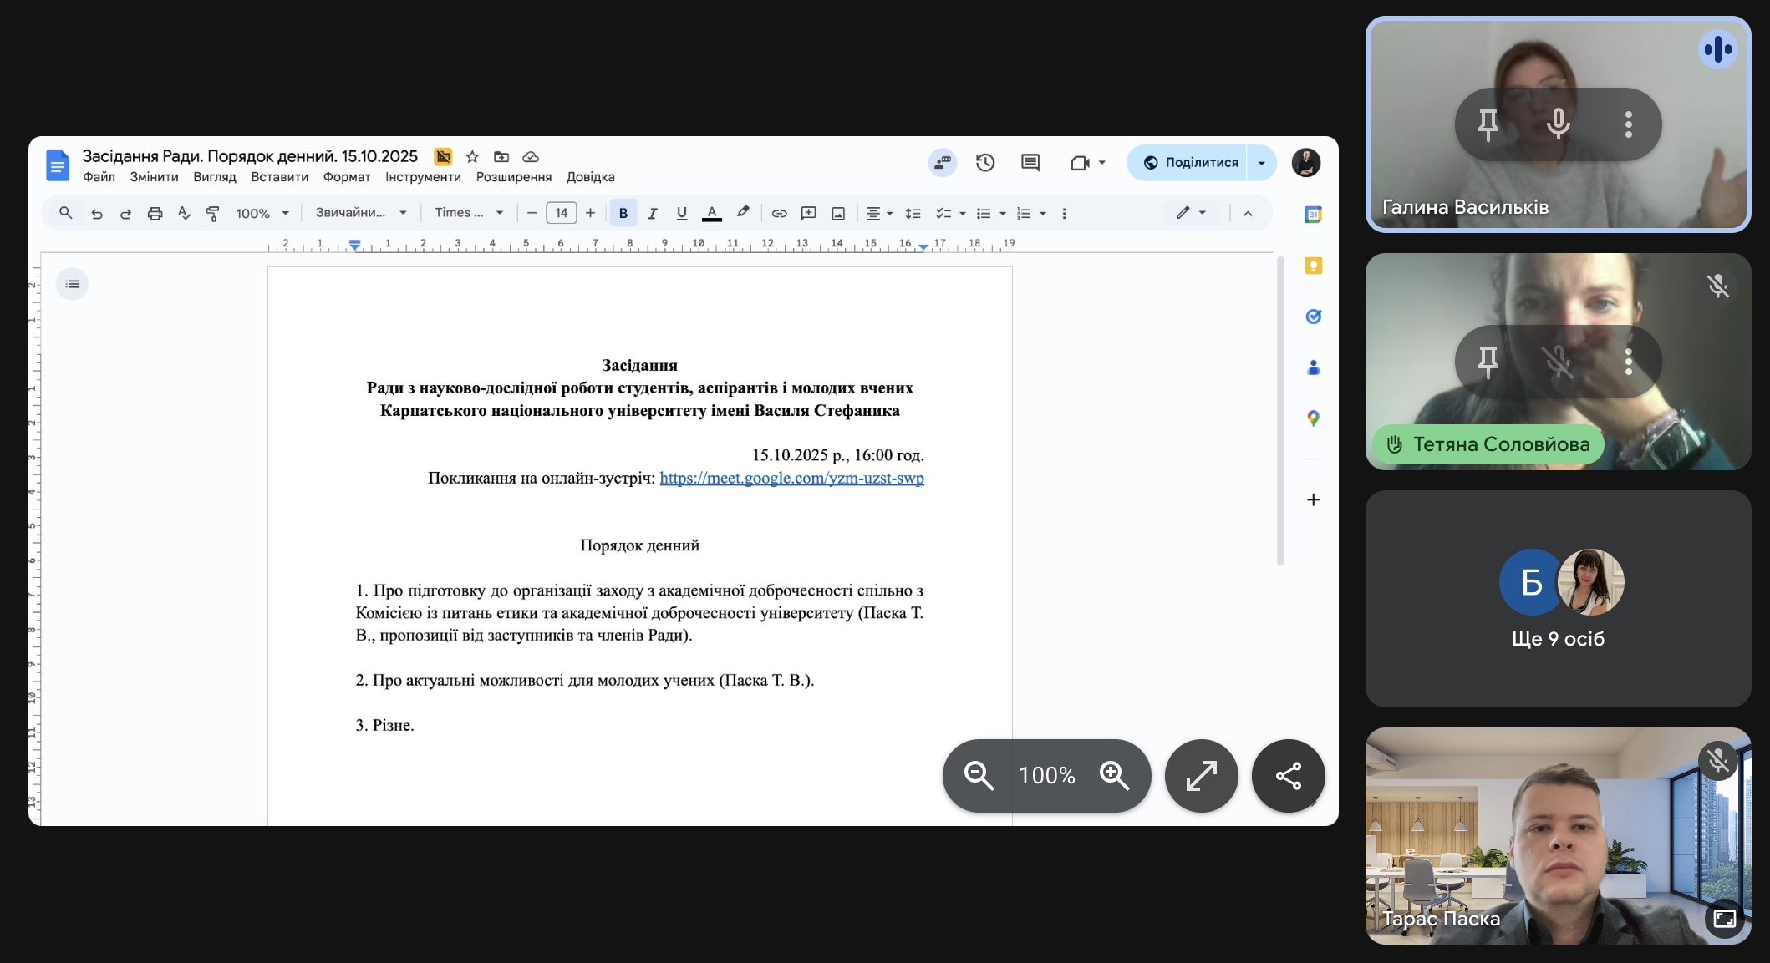This screenshot has height=963, width=1770.
Task: Open the meet.google.com meeting link
Action: [x=791, y=479]
